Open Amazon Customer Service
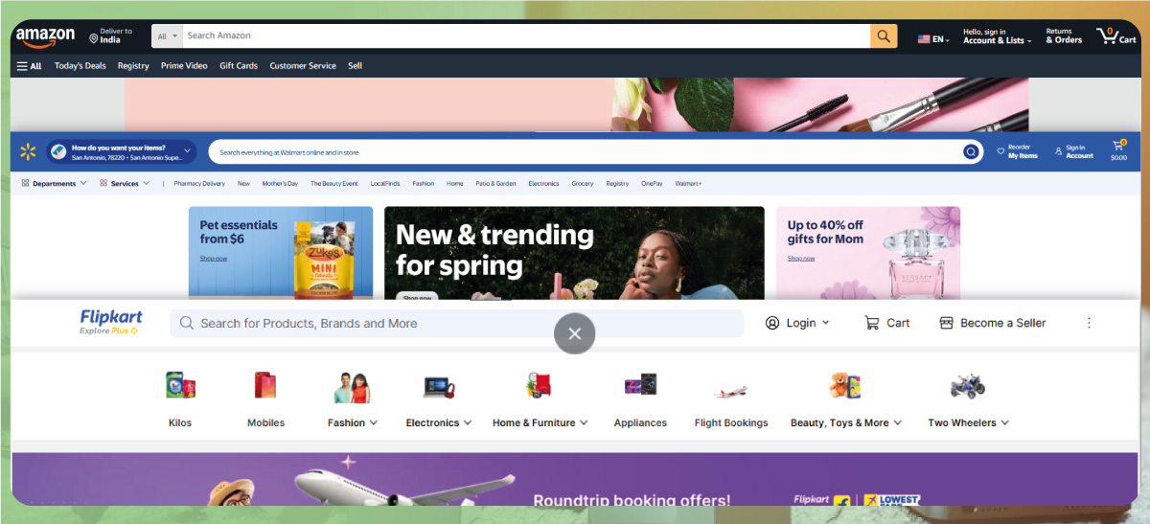The width and height of the screenshot is (1150, 524). pyautogui.click(x=303, y=66)
